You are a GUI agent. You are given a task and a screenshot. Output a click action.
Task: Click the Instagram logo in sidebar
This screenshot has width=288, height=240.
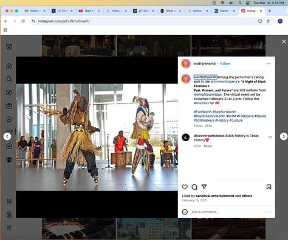9,47
